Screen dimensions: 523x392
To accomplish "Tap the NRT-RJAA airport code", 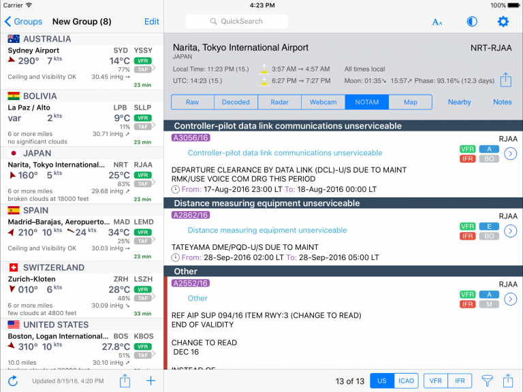I will (491, 48).
